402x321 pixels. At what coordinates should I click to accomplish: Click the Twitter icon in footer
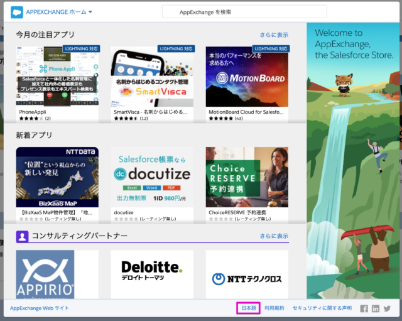387,308
